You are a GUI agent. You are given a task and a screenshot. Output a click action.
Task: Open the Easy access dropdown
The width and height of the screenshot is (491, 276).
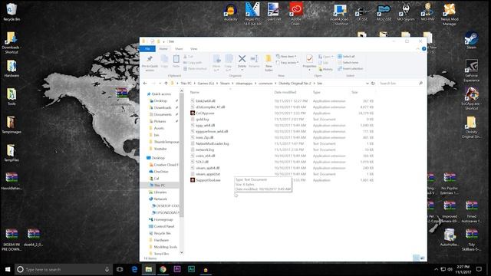[288, 63]
